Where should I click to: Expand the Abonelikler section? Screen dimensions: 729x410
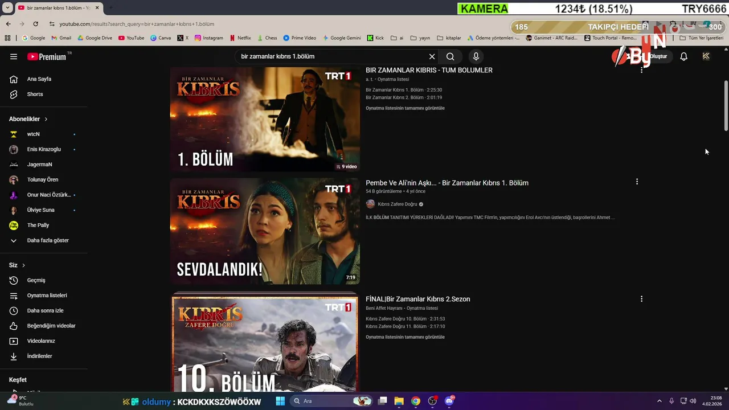point(28,119)
